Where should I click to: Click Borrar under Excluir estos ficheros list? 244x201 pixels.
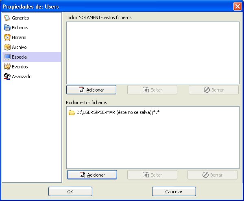click(x=212, y=175)
